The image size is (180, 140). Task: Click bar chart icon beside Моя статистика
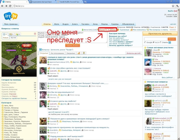131,30
